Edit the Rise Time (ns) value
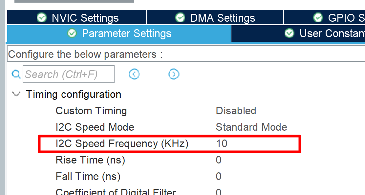Image resolution: width=365 pixels, height=195 pixels. point(219,160)
